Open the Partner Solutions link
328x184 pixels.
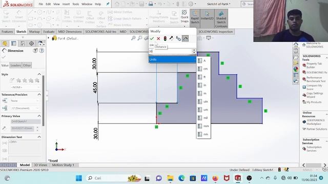(315, 129)
